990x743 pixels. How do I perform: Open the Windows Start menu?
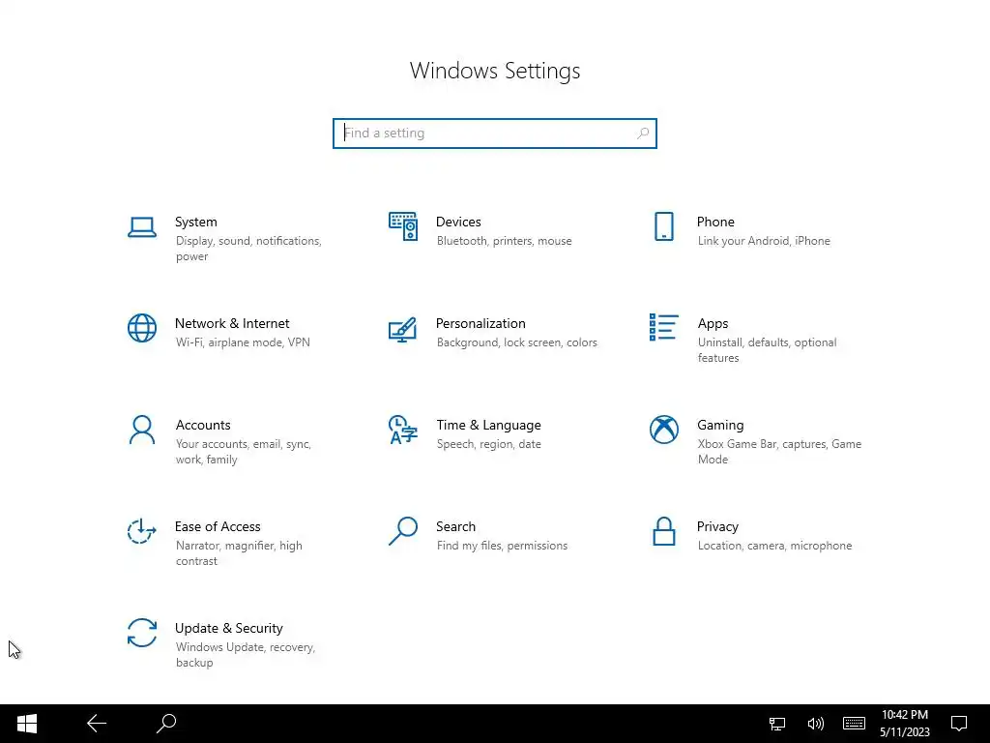(x=26, y=724)
